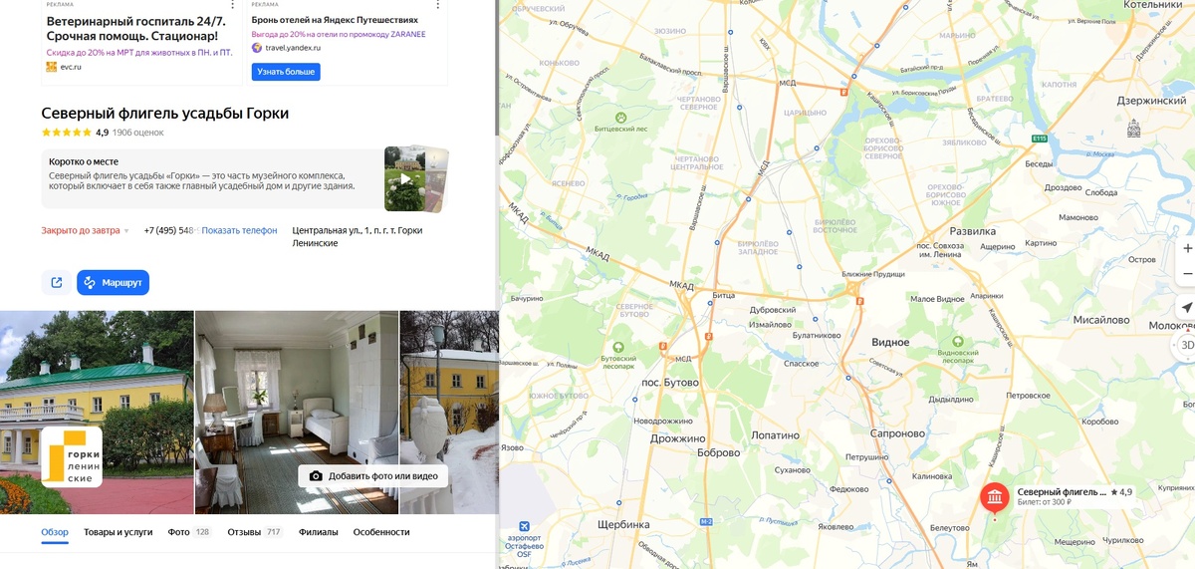
Task: Click the Узнать больше ad button
Action: click(286, 72)
